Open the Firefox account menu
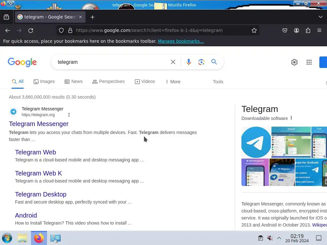Viewport: 327px width, 245px height. coord(296,30)
